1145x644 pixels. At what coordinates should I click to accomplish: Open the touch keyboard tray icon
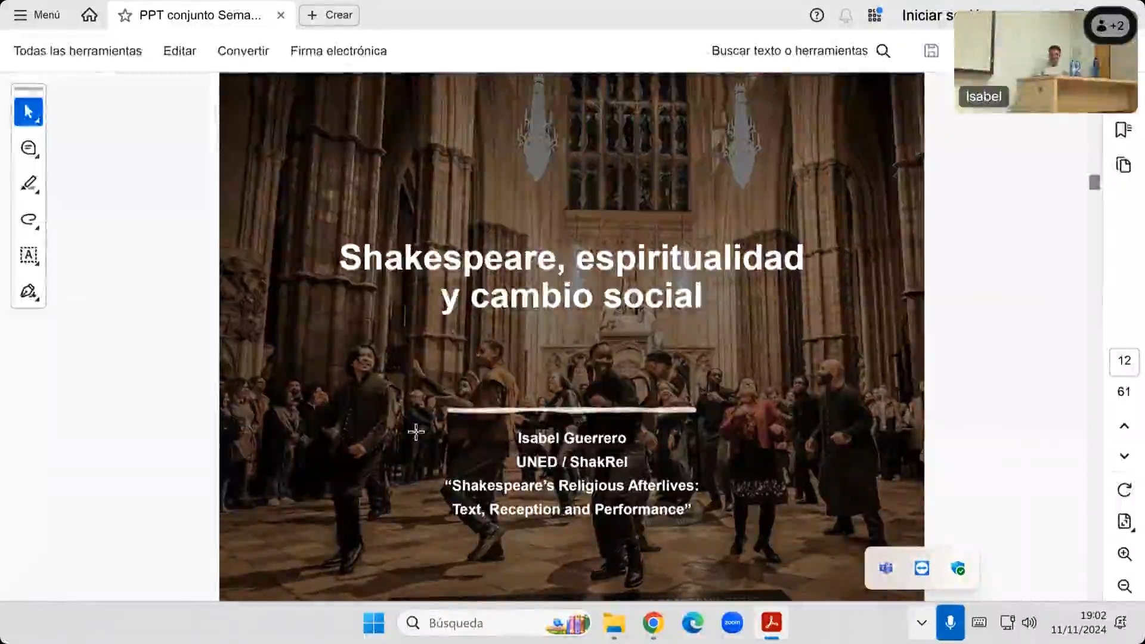[979, 623]
